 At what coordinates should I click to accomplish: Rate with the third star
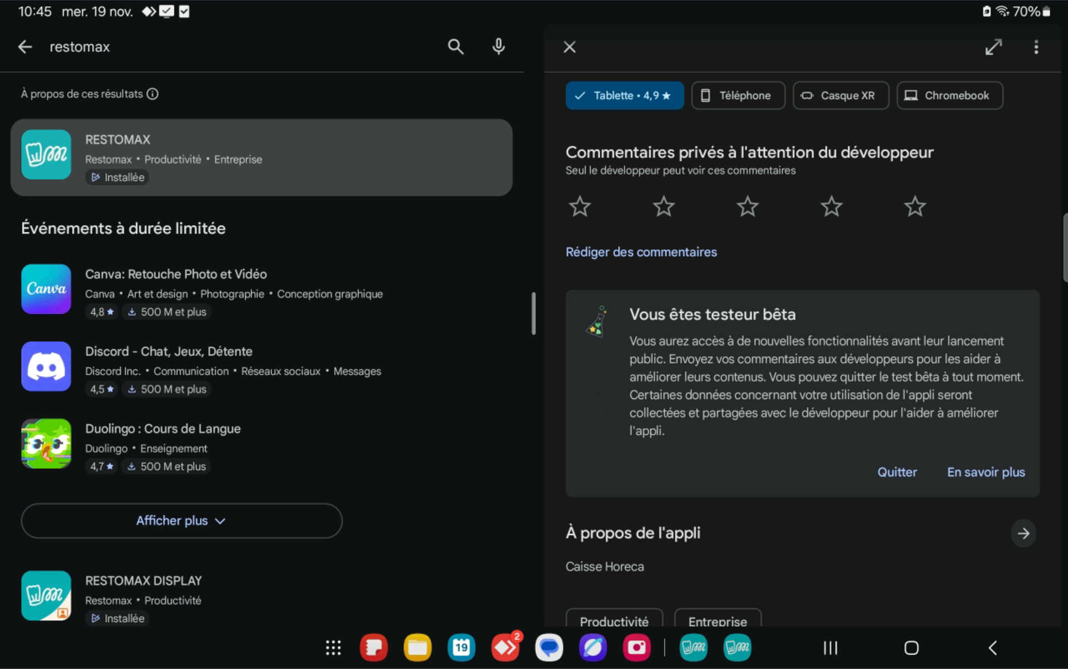coord(747,206)
